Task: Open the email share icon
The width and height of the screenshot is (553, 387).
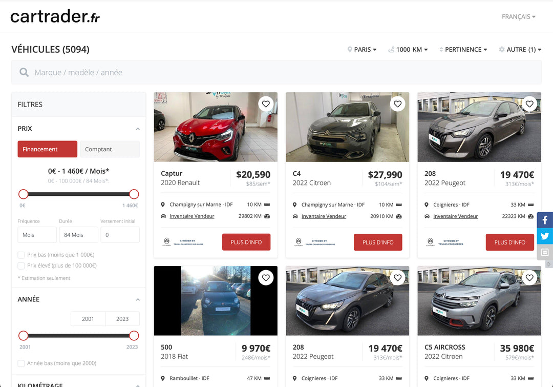Action: pos(545,252)
